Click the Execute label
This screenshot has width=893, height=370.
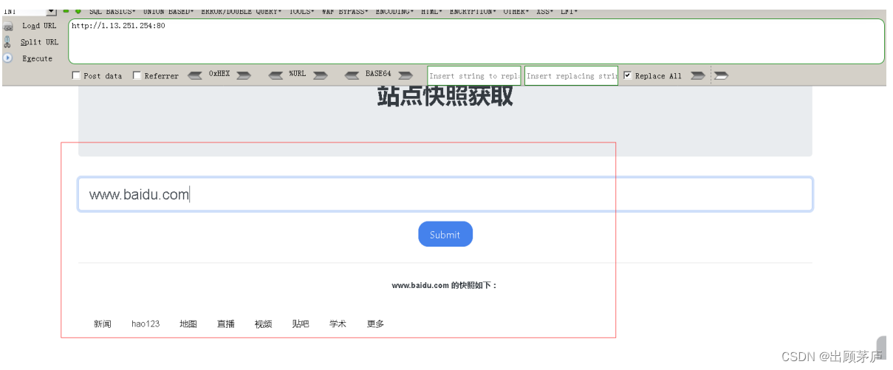(x=37, y=58)
